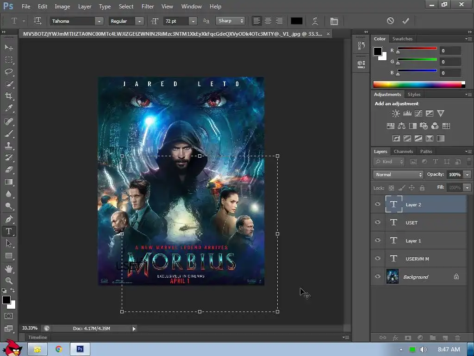Hide the Background layer
This screenshot has width=474, height=356.
pos(378,277)
